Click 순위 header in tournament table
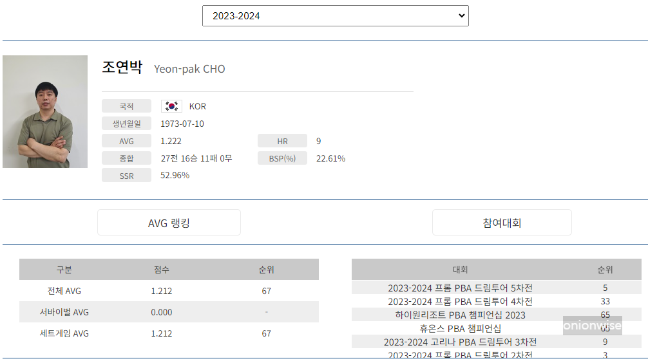648x361 pixels. pos(605,270)
